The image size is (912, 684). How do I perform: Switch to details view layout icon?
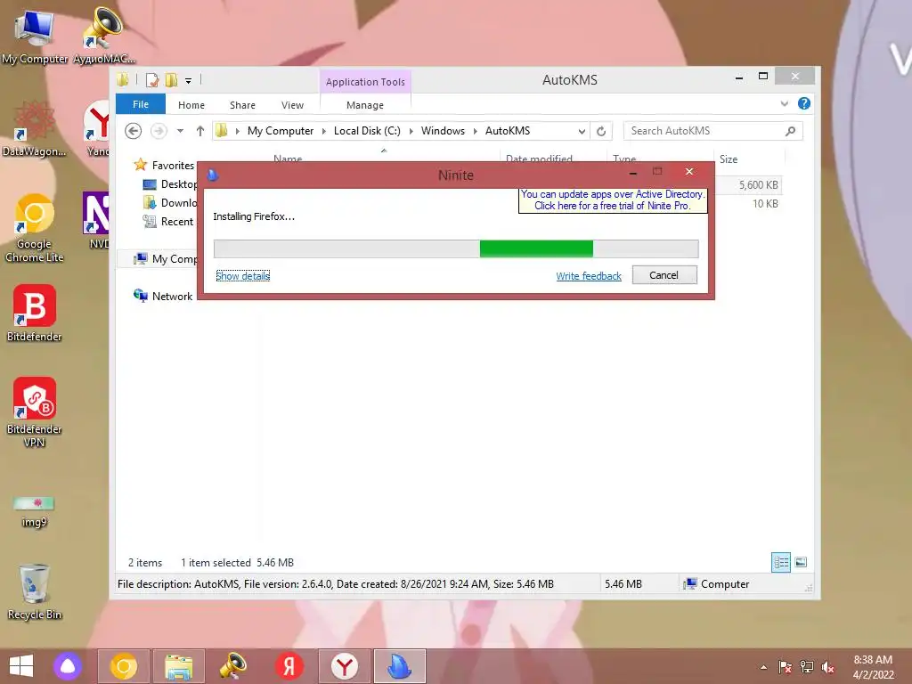780,563
